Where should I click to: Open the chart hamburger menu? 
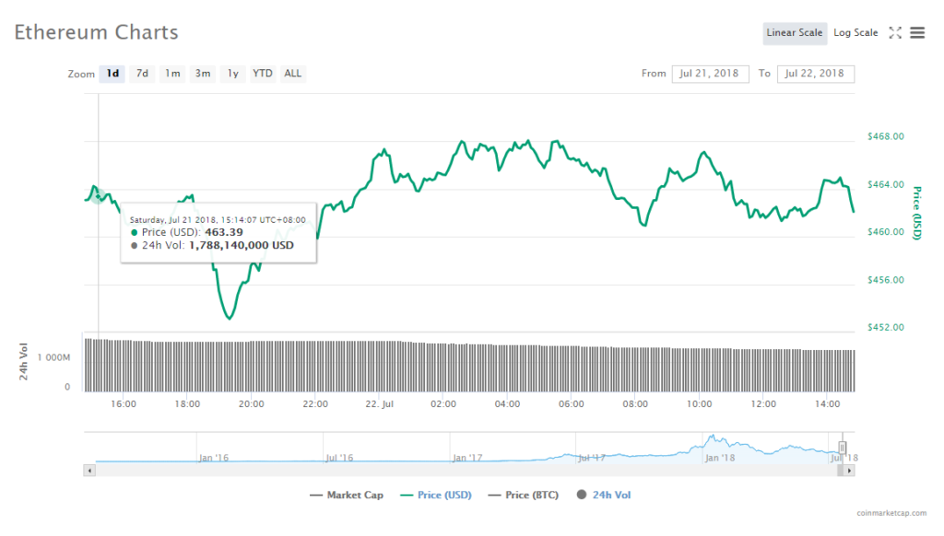917,33
